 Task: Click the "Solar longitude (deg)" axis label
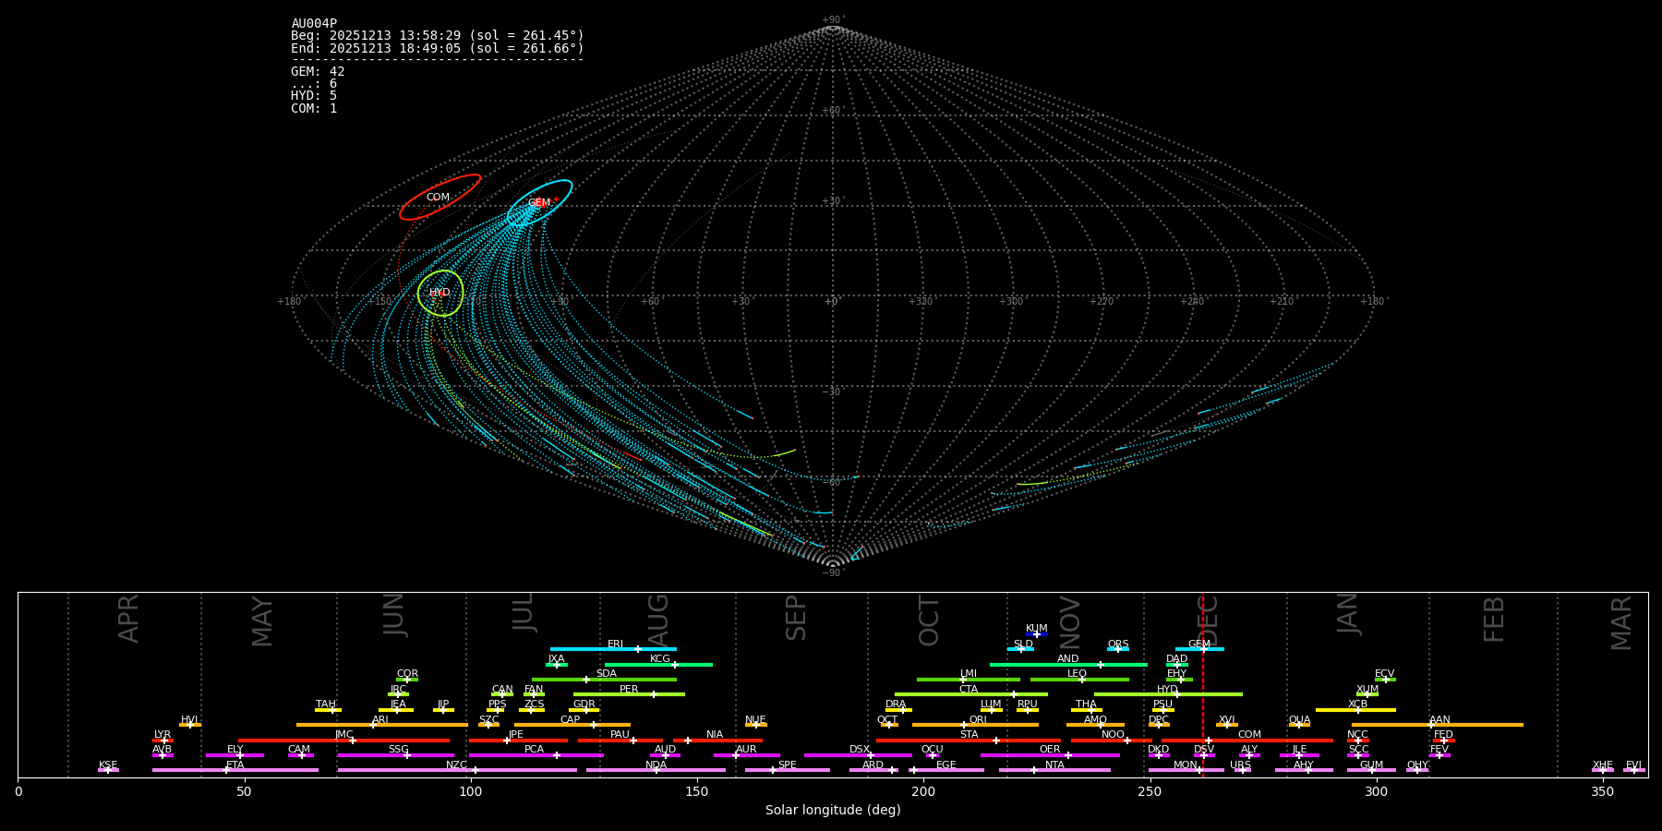click(x=833, y=811)
